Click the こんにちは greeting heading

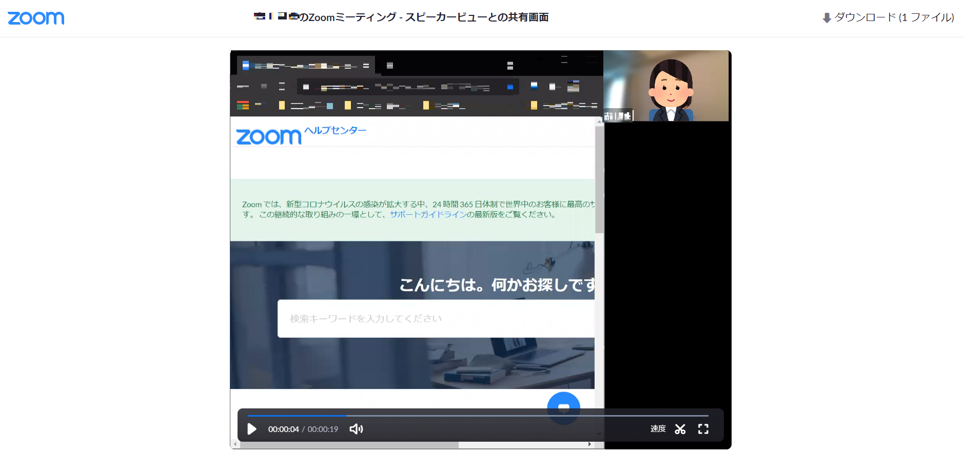tap(497, 285)
